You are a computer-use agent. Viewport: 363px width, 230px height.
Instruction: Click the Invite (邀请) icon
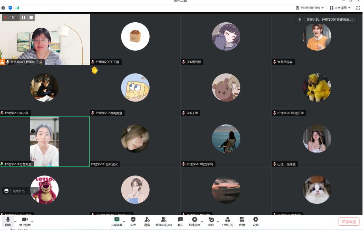147,220
